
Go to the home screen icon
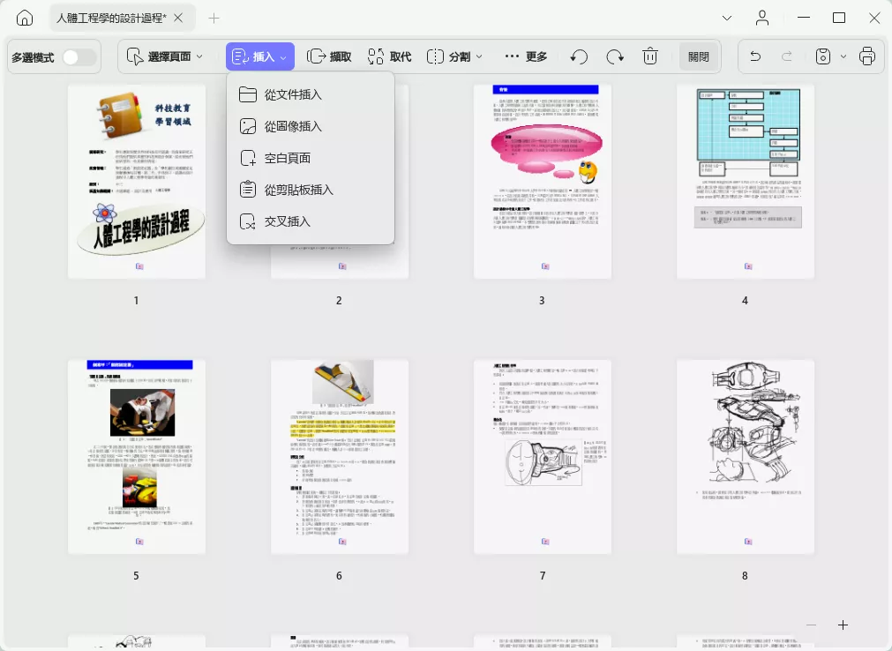(x=25, y=19)
